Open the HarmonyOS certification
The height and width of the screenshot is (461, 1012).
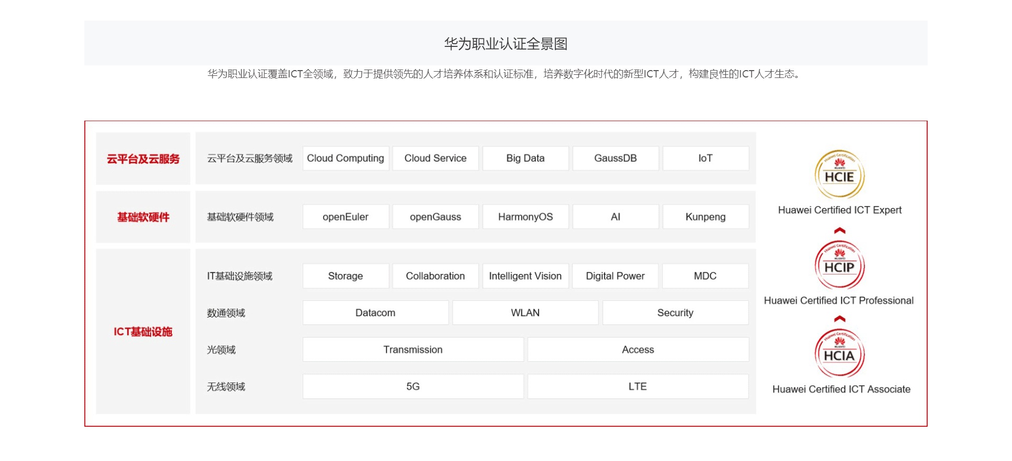point(526,217)
